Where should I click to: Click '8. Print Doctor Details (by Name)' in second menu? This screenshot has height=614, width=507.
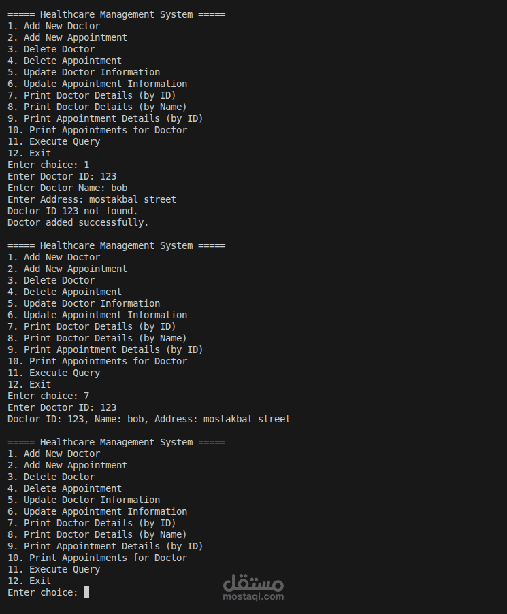coord(97,338)
